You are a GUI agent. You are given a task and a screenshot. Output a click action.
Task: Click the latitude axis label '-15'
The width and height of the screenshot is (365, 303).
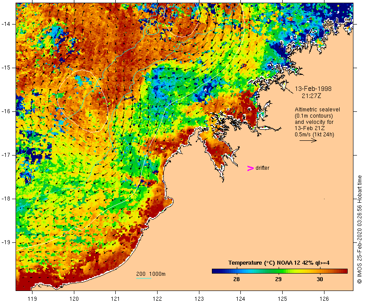click(x=5, y=68)
